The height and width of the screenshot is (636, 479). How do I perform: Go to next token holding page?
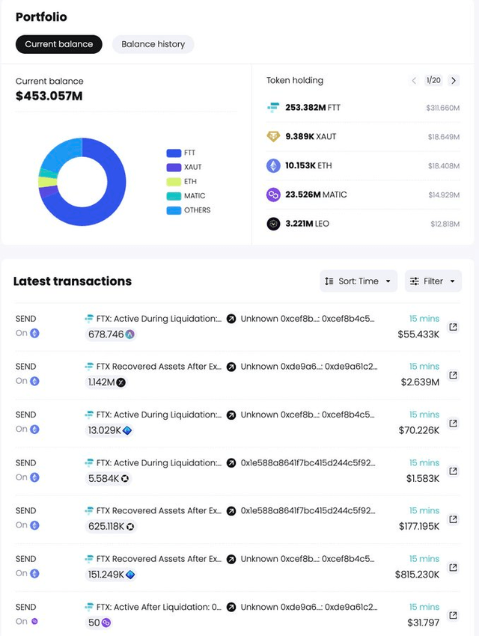pyautogui.click(x=454, y=80)
